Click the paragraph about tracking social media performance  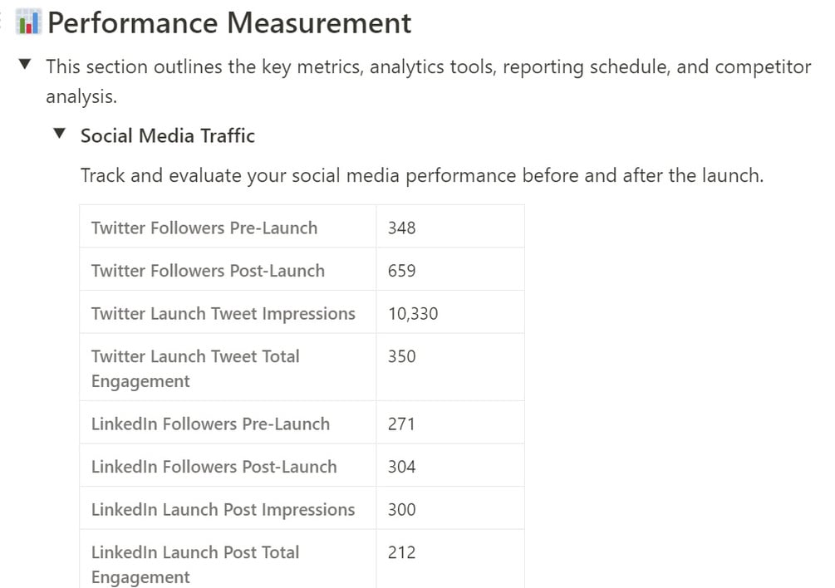(422, 175)
